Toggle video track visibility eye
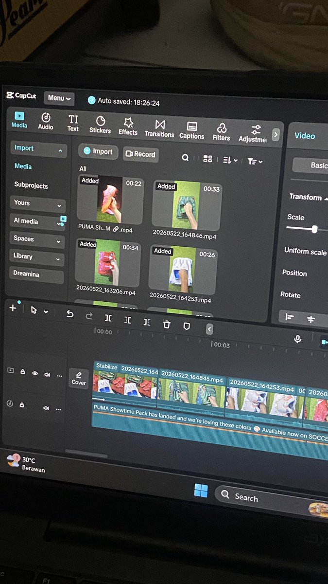The width and height of the screenshot is (328, 584). (x=35, y=373)
